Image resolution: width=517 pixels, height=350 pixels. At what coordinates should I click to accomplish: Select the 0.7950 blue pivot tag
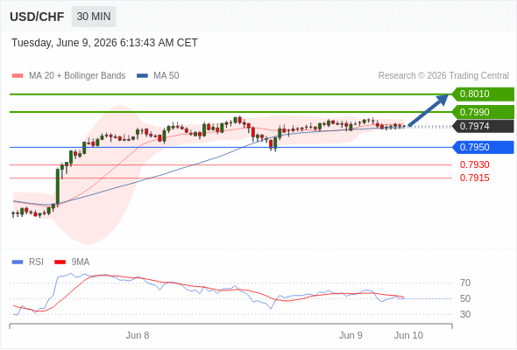coord(483,147)
